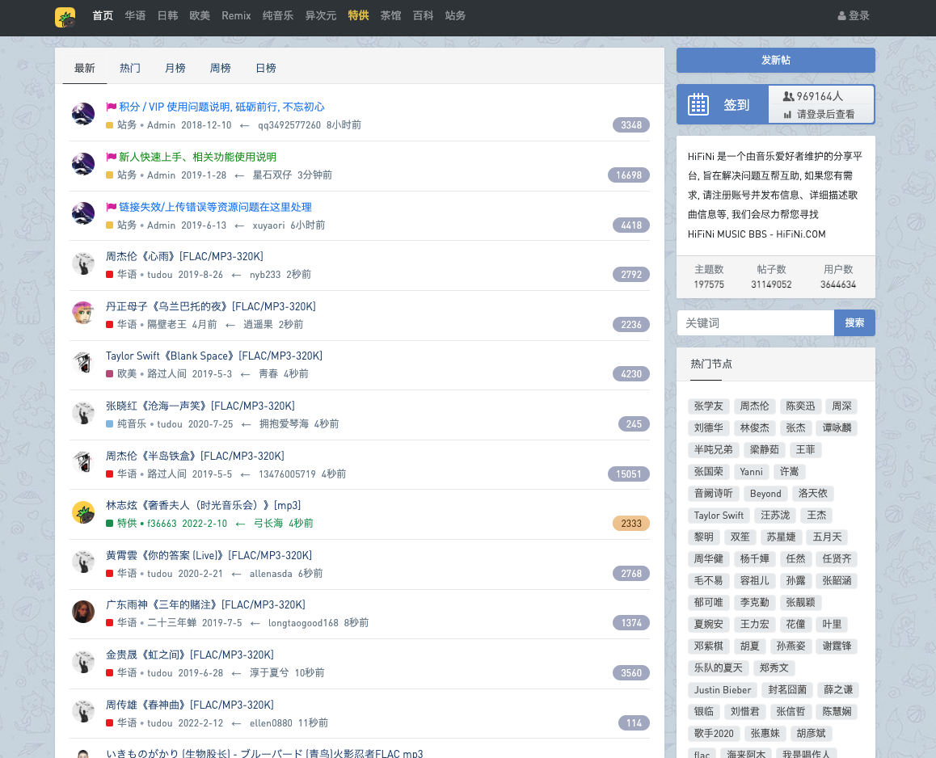This screenshot has height=758, width=936.
Task: Click the avatar beside Taylor Swift Blank Space post
Action: (83, 362)
